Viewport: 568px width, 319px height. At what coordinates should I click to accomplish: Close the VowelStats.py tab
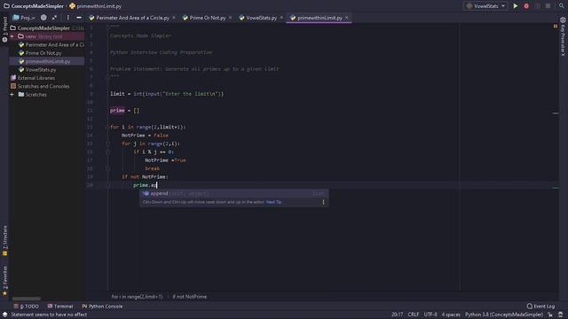pyautogui.click(x=281, y=18)
